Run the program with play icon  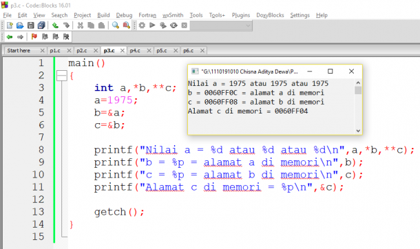152,25
